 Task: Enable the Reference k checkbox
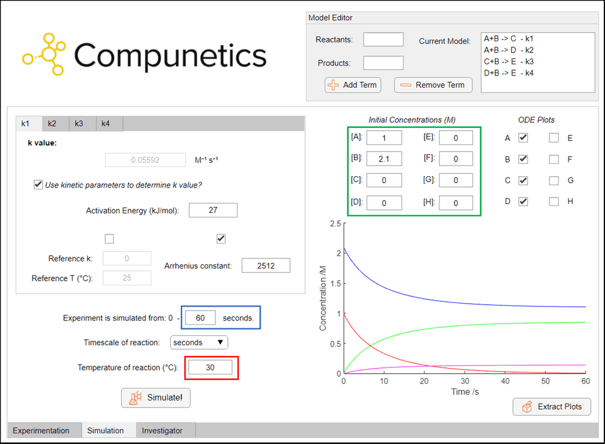109,238
